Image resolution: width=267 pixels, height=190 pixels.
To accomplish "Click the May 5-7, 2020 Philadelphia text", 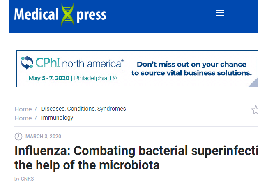I will tap(73, 78).
